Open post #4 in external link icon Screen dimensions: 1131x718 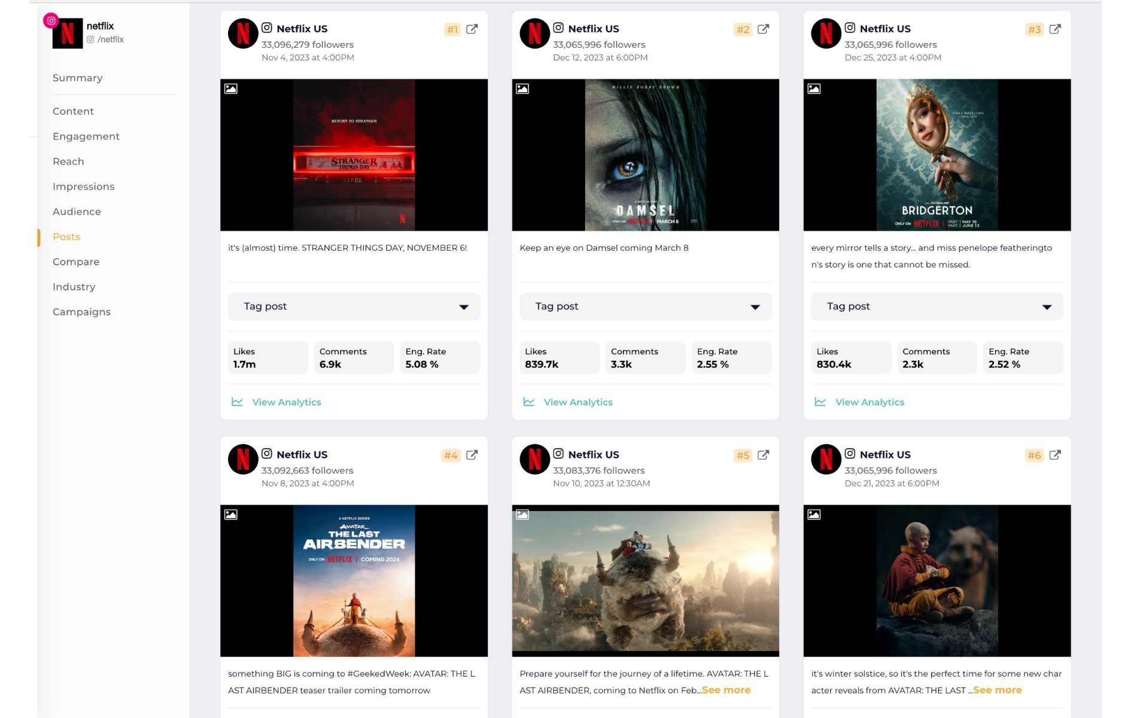point(472,455)
